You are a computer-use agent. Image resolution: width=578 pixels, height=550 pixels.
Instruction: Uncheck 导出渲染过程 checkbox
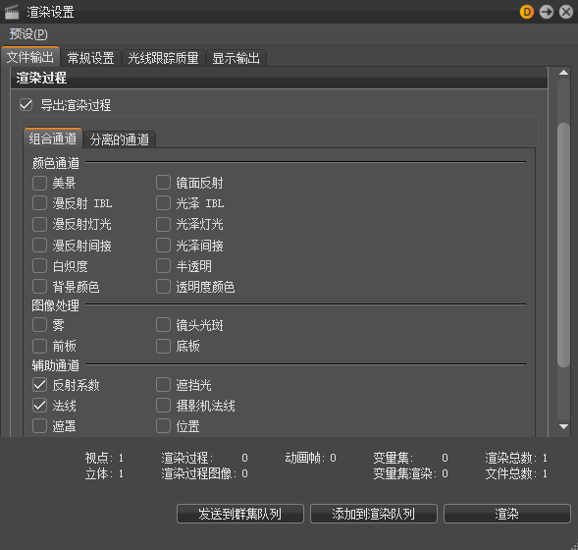pos(26,105)
